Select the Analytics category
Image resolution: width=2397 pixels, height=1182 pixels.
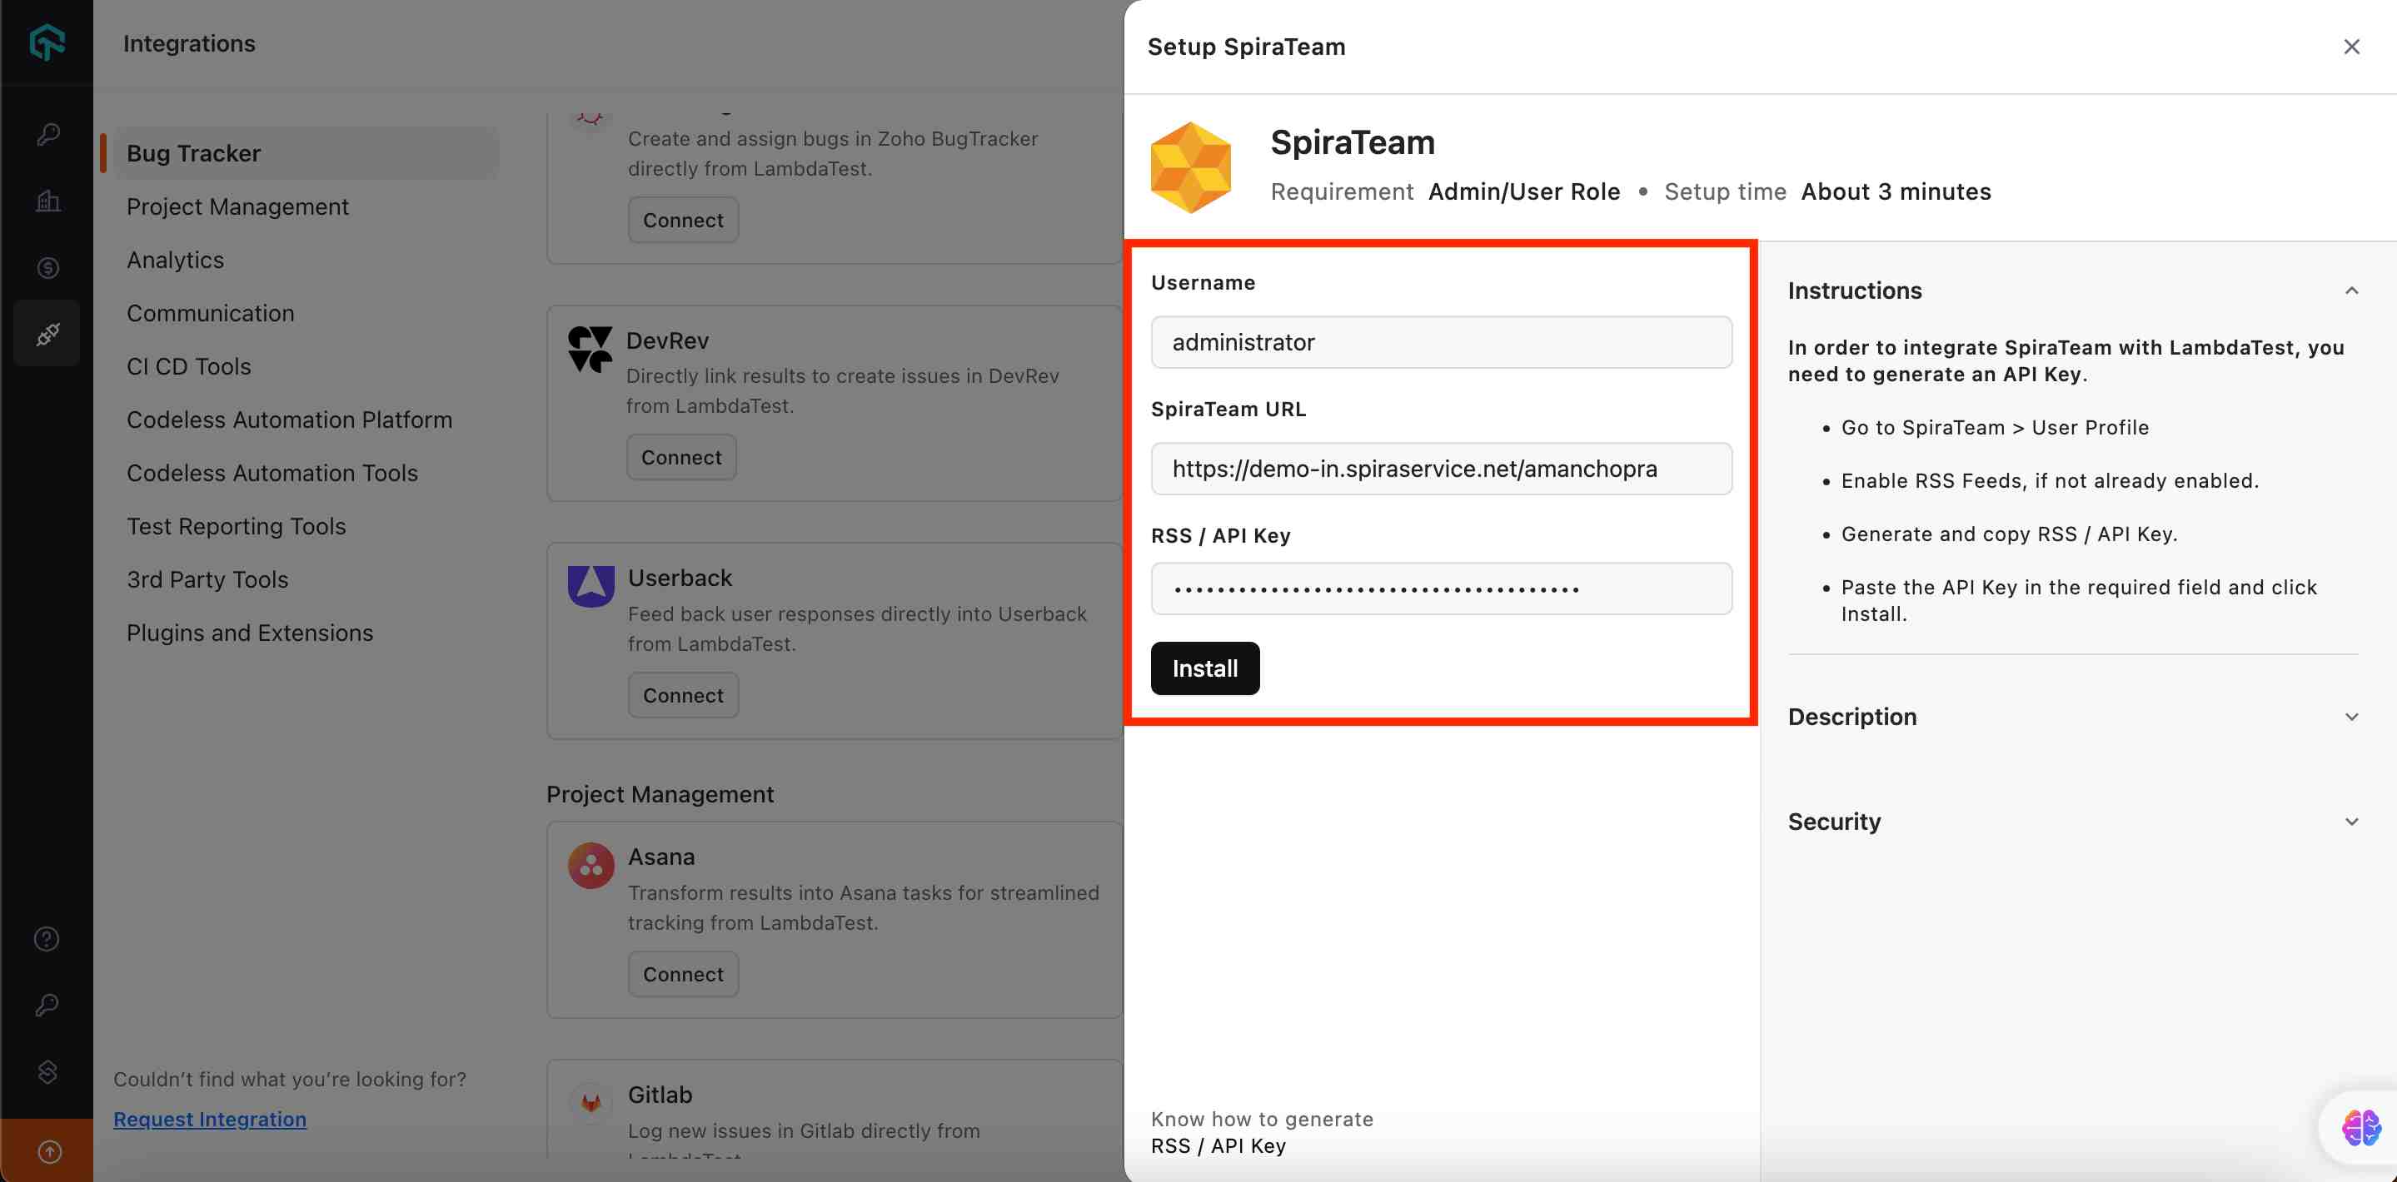pyautogui.click(x=175, y=261)
